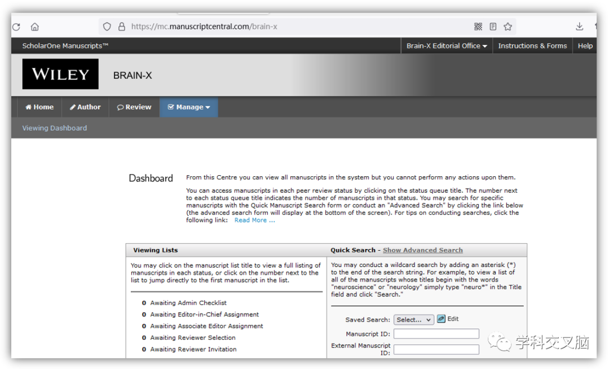Toggle reader view icon in address bar
Viewport: 609px width, 369px height.
click(493, 26)
